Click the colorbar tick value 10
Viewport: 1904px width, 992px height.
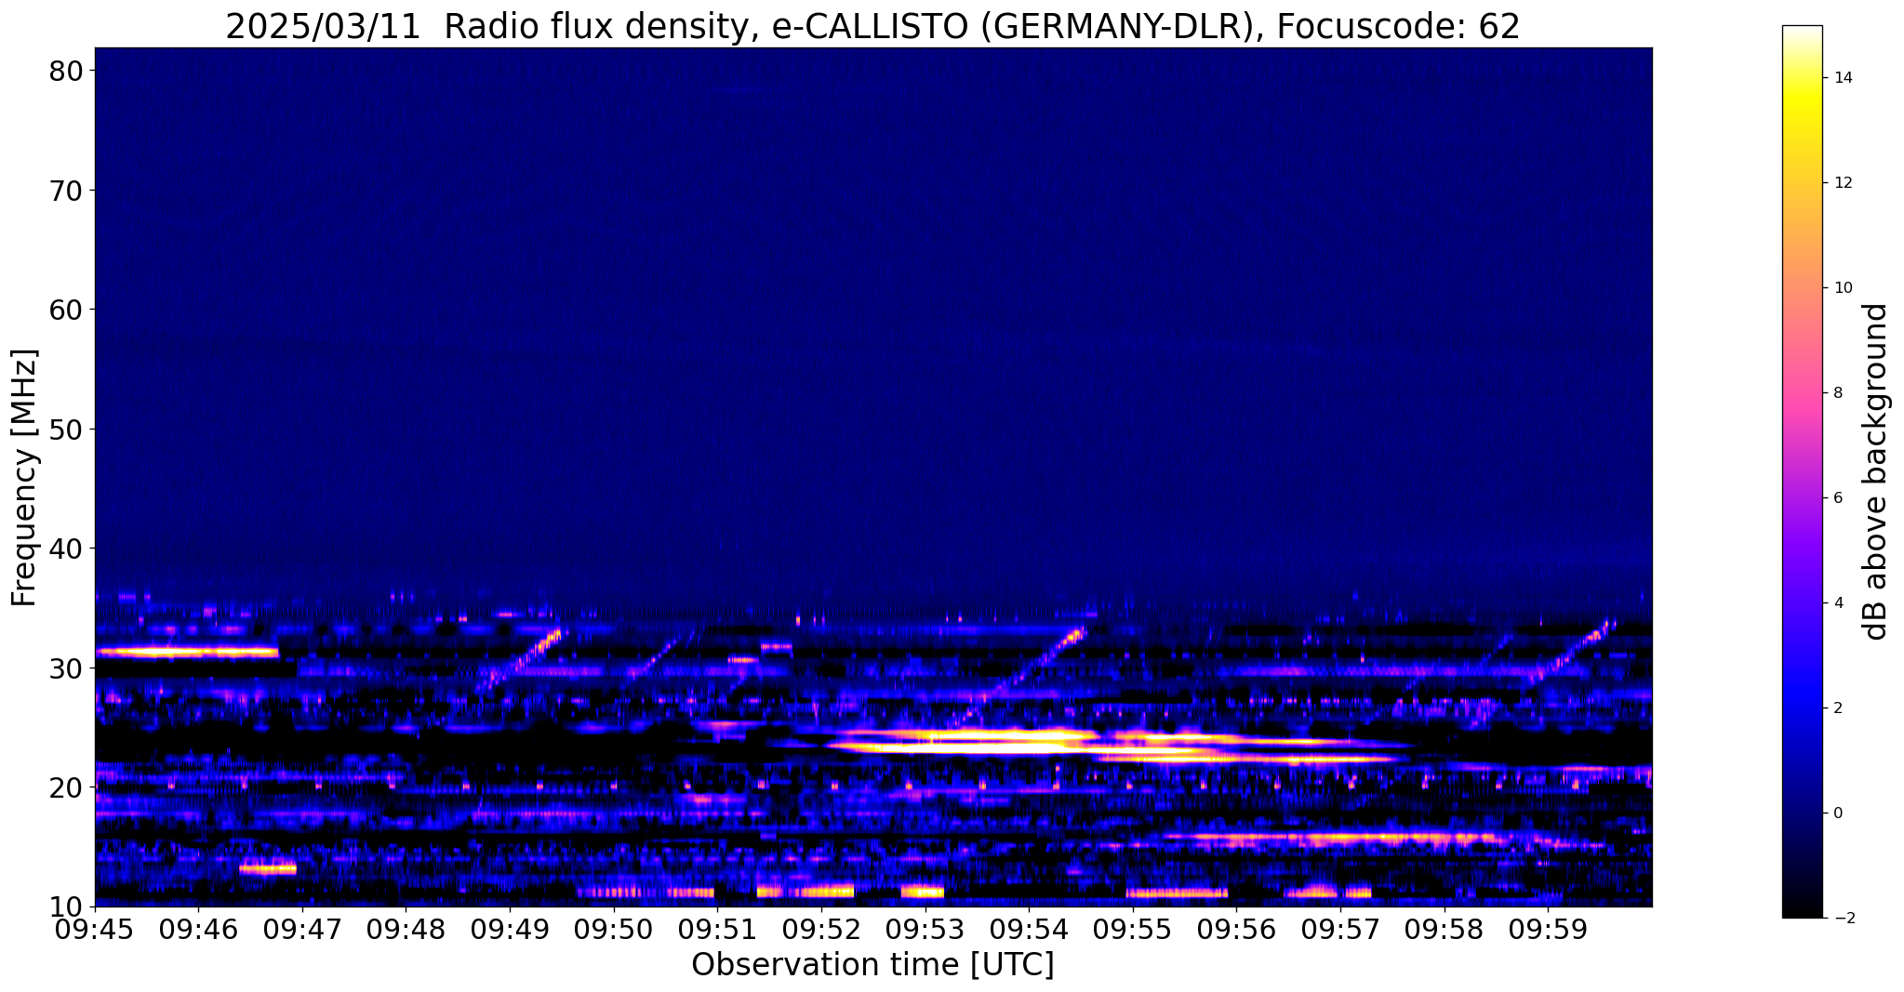(x=1843, y=288)
